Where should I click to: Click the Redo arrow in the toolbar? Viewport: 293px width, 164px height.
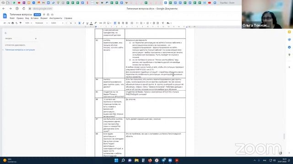[9, 23]
